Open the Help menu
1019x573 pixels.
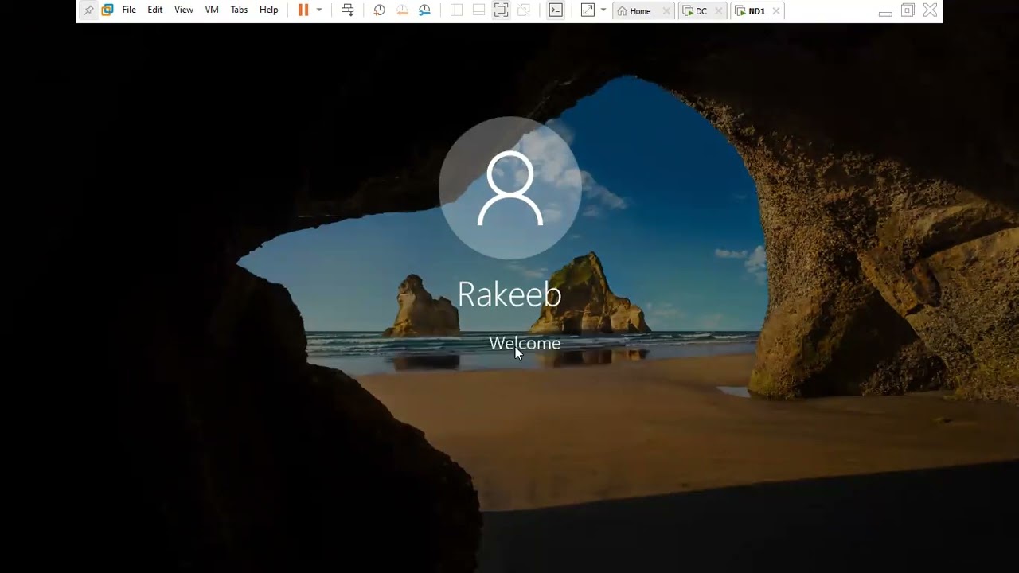coord(269,10)
